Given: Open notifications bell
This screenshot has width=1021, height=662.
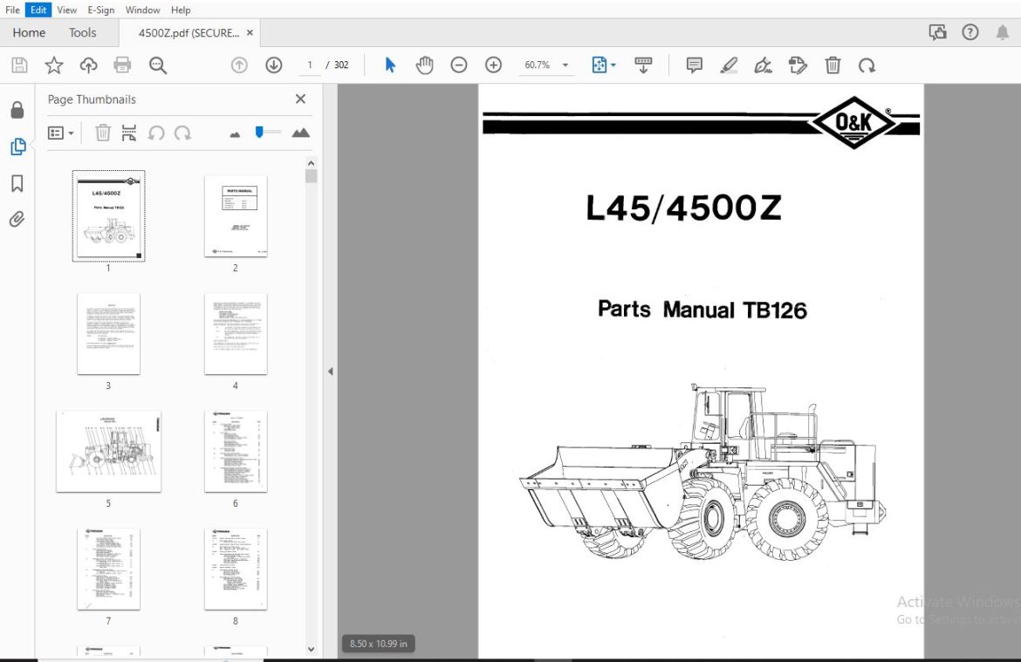Looking at the screenshot, I should click(1003, 32).
